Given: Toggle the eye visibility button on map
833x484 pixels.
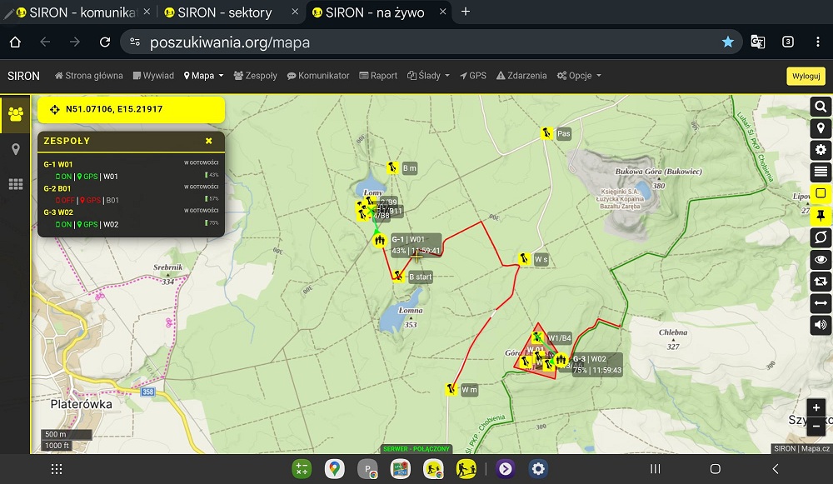Looking at the screenshot, I should coord(821,260).
